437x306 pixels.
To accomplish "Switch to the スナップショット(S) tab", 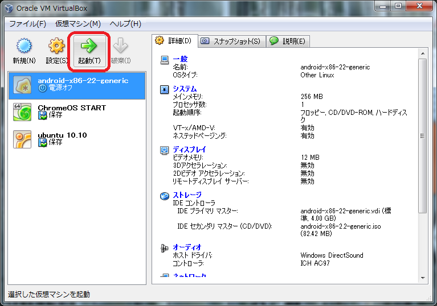I will coord(232,42).
